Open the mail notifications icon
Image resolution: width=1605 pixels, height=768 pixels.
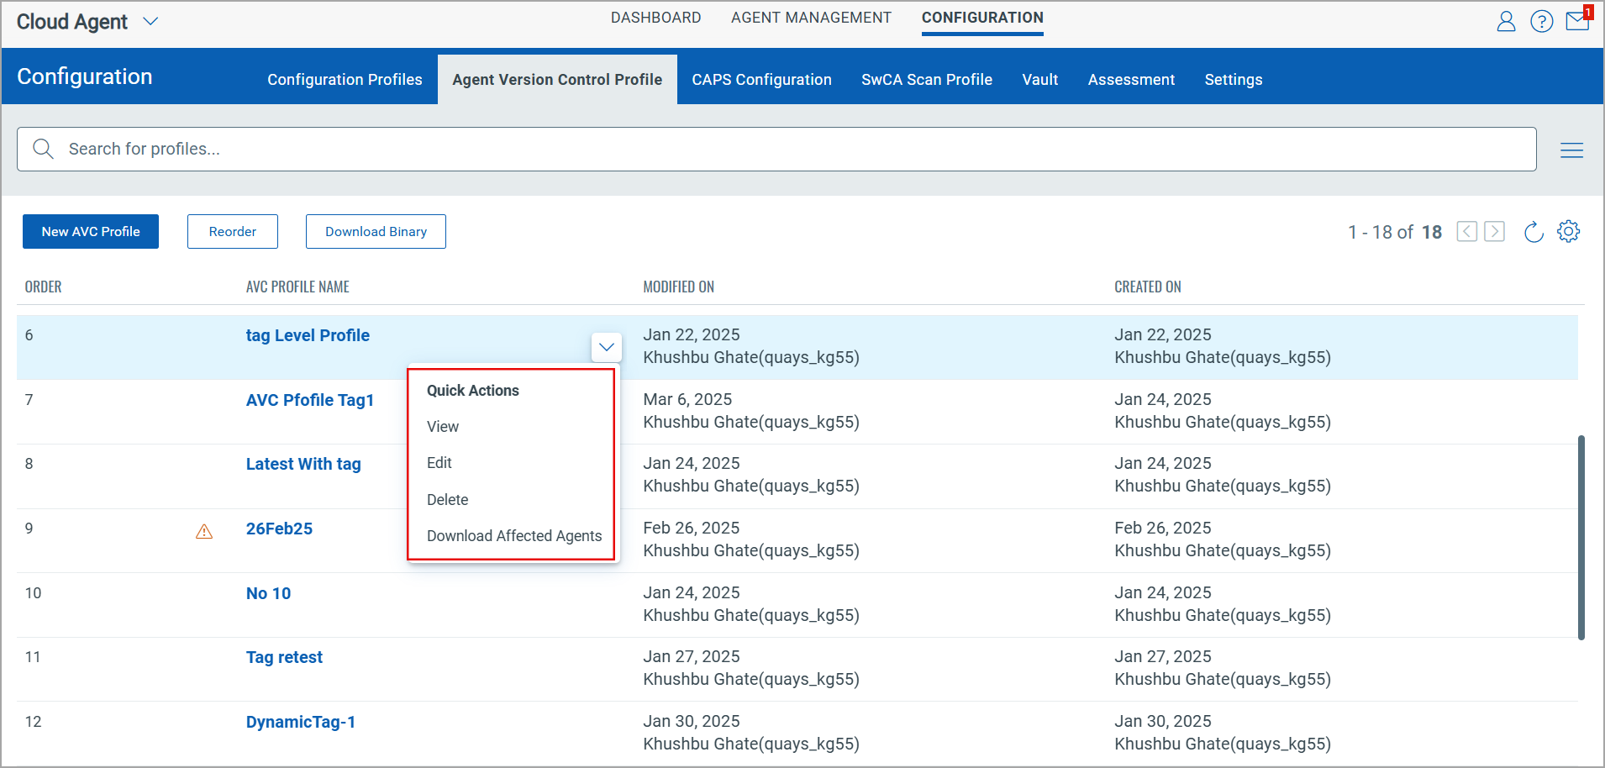tap(1577, 21)
